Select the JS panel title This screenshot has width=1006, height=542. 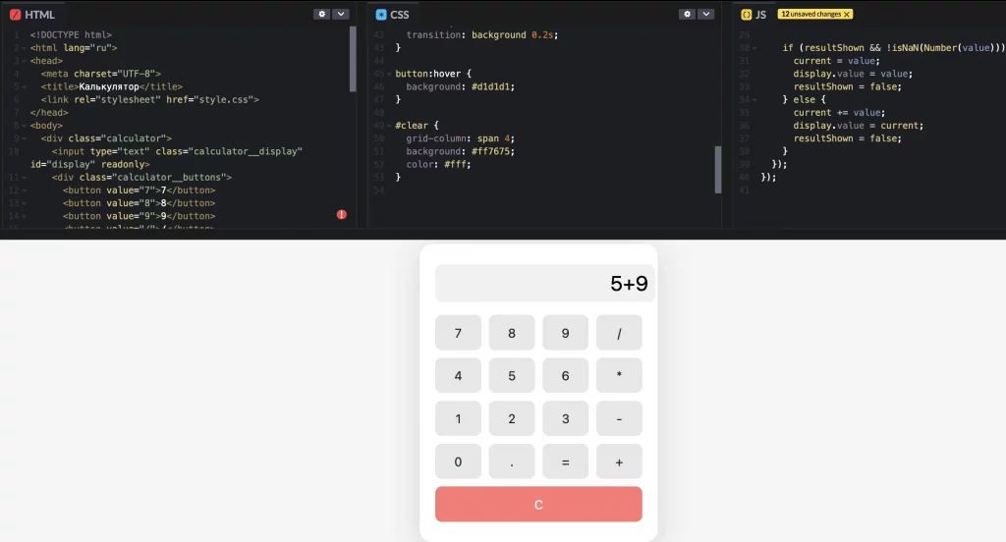point(761,14)
